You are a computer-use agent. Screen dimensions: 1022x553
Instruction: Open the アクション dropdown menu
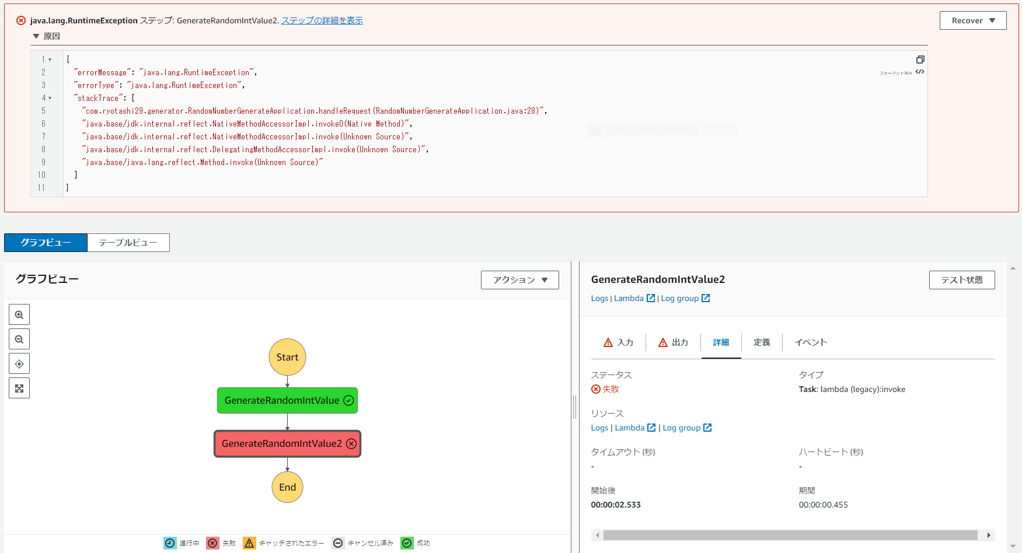519,280
